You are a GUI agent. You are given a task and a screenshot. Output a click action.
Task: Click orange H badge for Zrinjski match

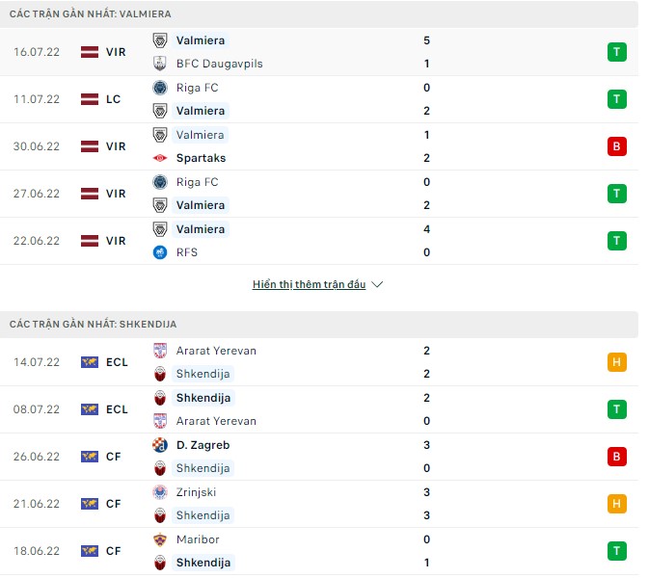[x=617, y=504]
